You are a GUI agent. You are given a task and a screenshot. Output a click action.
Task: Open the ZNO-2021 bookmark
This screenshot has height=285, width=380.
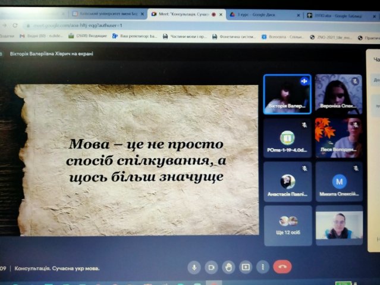[331, 37]
